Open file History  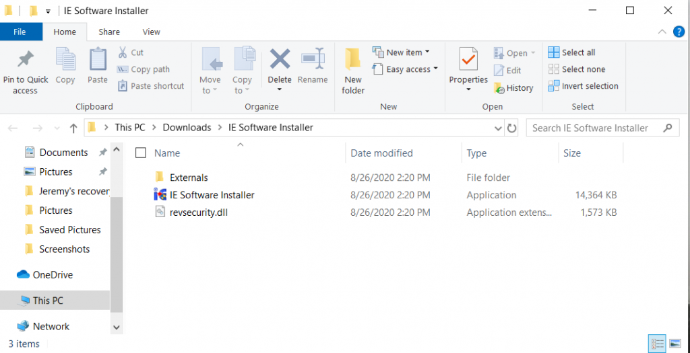pos(513,88)
